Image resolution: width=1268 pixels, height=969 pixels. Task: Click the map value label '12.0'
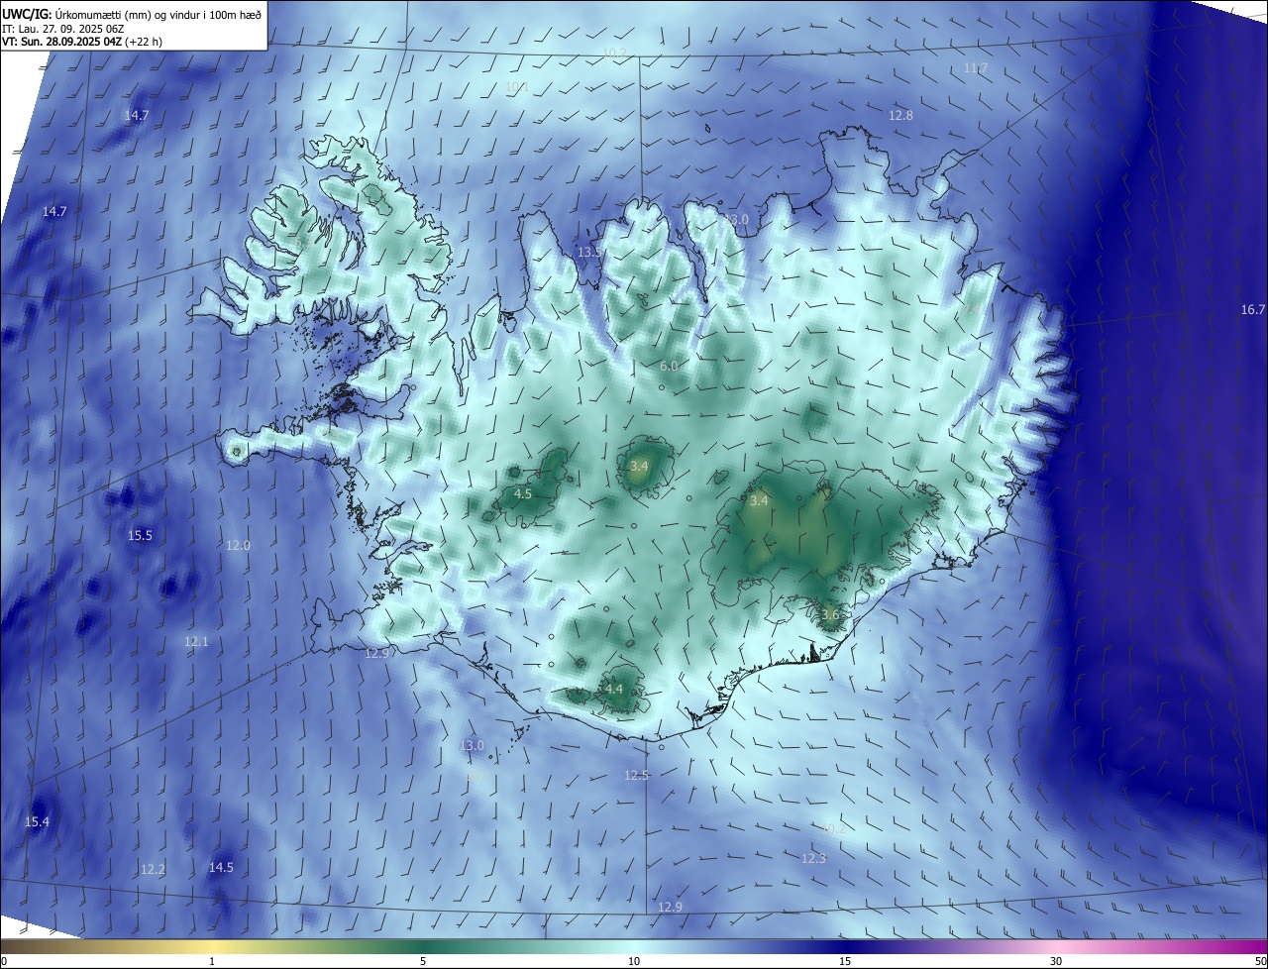click(x=238, y=546)
